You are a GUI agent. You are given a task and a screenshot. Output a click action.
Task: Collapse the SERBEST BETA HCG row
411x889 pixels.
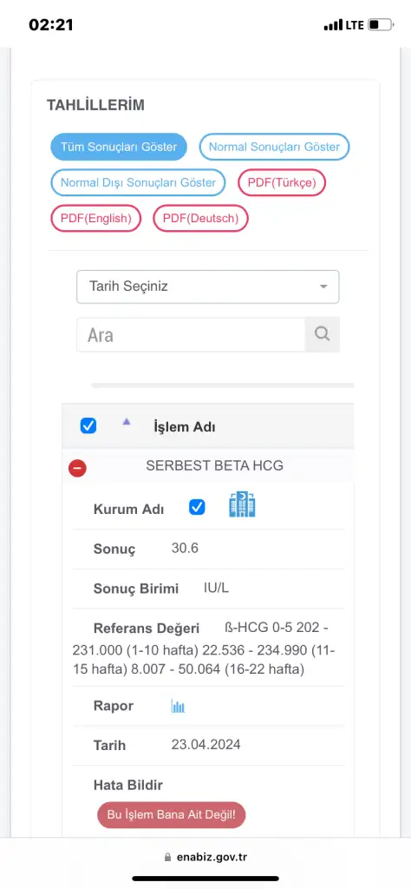[x=77, y=468]
